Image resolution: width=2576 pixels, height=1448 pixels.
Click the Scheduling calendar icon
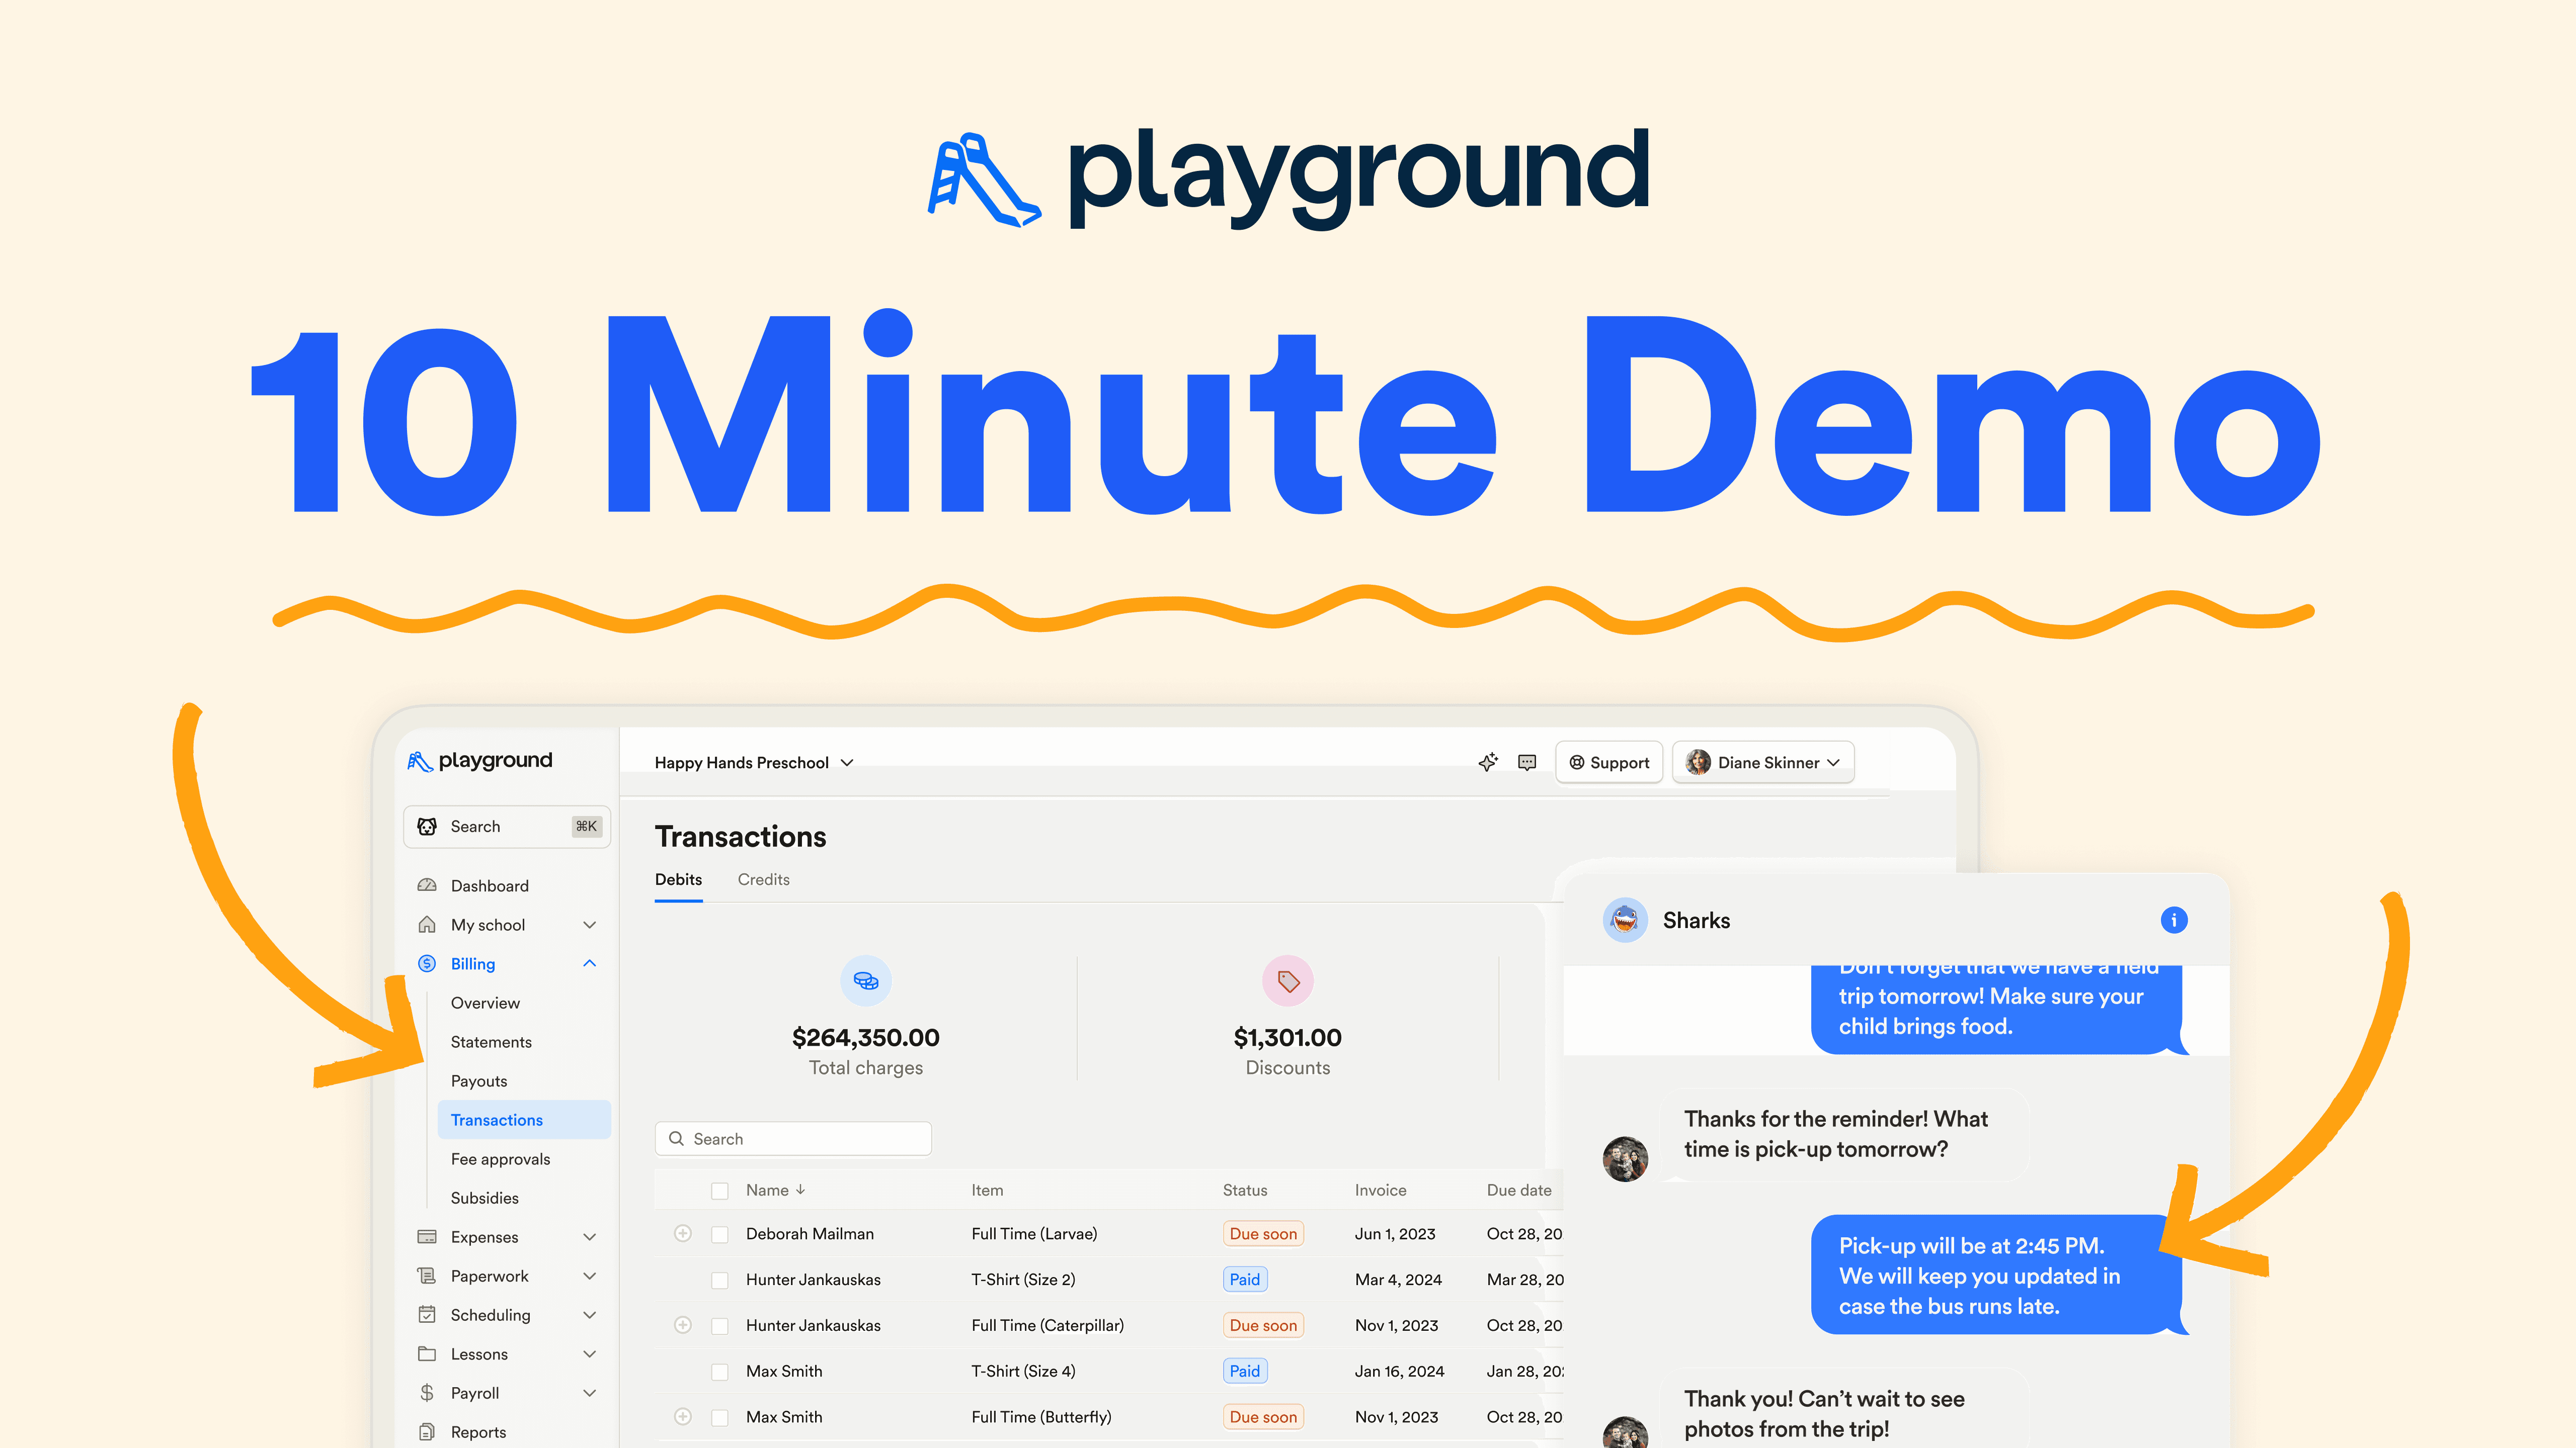(x=427, y=1314)
